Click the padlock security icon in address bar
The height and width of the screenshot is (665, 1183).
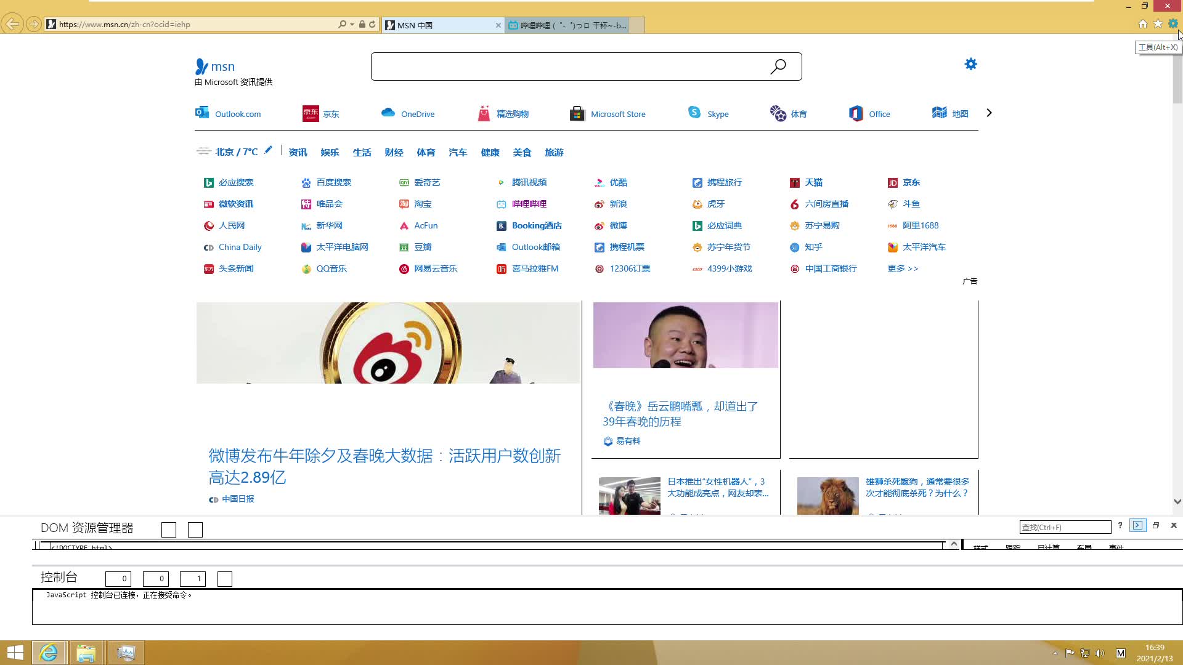pos(362,24)
